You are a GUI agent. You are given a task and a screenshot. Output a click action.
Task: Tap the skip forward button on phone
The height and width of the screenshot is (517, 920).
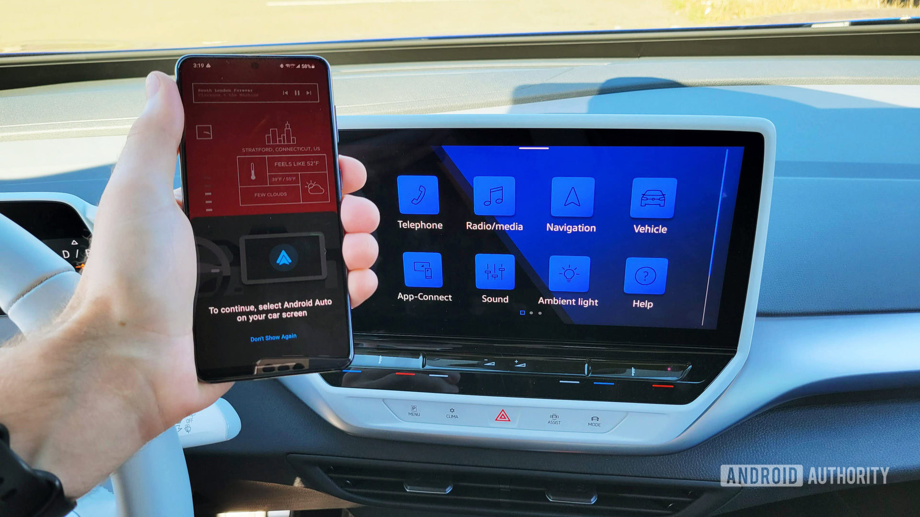click(307, 93)
